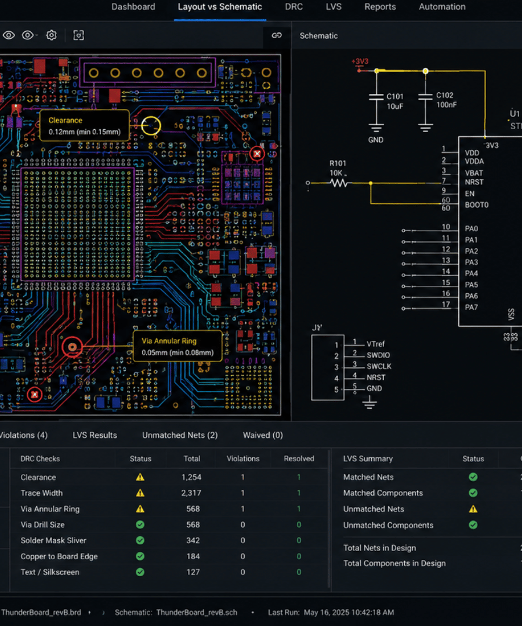This screenshot has height=626, width=522.
Task: Click the SWDIO pin on the connector
Action: (x=378, y=355)
